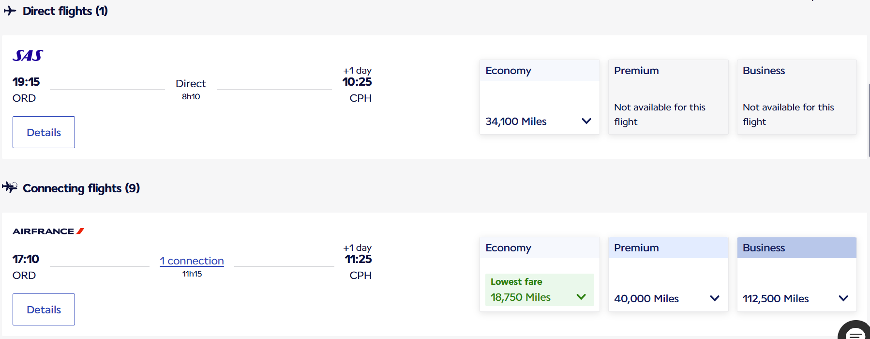Click the airplane icon beside Direct flights
Image resolution: width=870 pixels, height=339 pixels.
(9, 11)
